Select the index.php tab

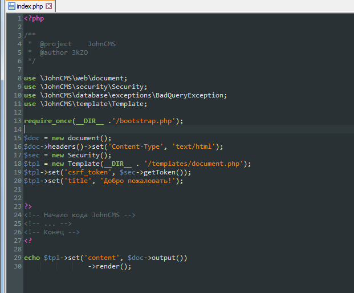coord(30,6)
